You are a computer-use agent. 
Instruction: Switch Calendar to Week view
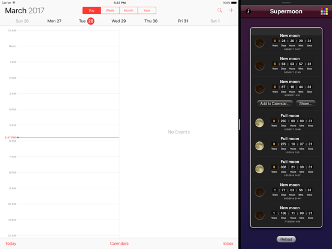point(110,10)
